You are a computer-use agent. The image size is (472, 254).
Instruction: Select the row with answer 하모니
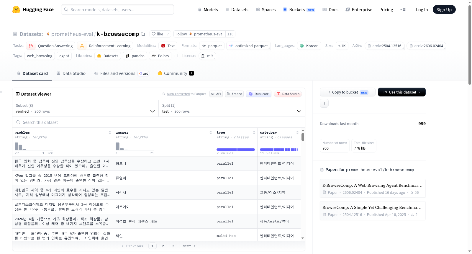tap(156, 163)
